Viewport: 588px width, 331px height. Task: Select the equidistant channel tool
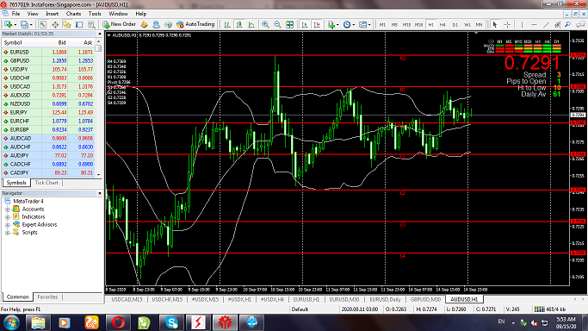point(558,24)
